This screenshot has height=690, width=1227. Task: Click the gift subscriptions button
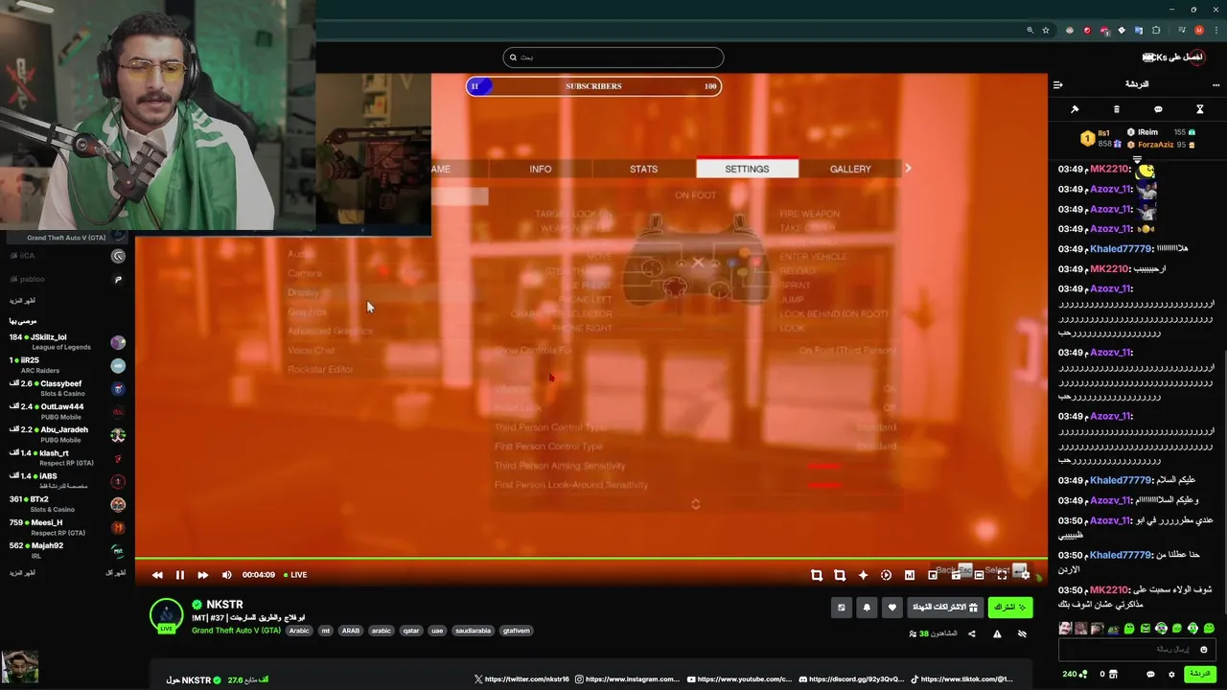click(945, 608)
